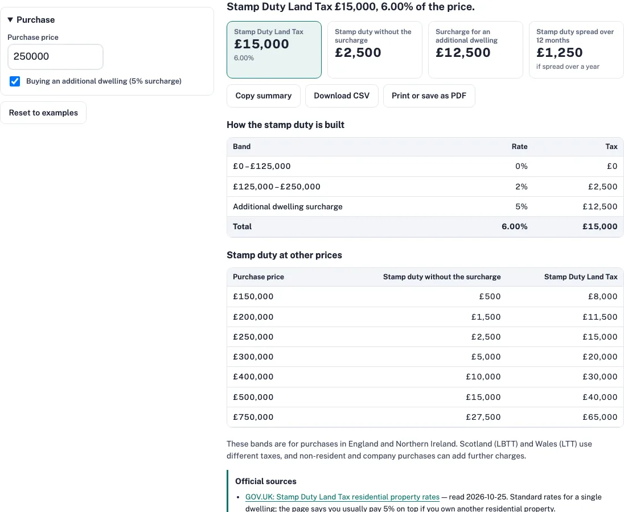Viewport: 624px width, 512px height.
Task: Select Stamp duty spread over 12 months card
Action: coord(576,49)
